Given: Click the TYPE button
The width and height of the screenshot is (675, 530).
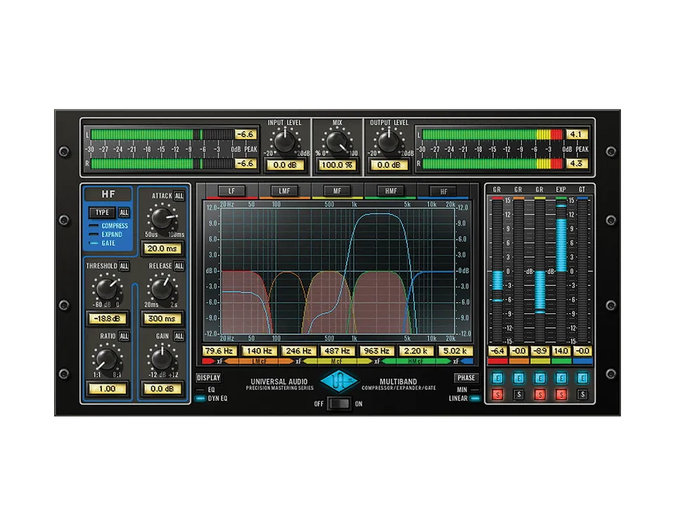Looking at the screenshot, I should (102, 212).
